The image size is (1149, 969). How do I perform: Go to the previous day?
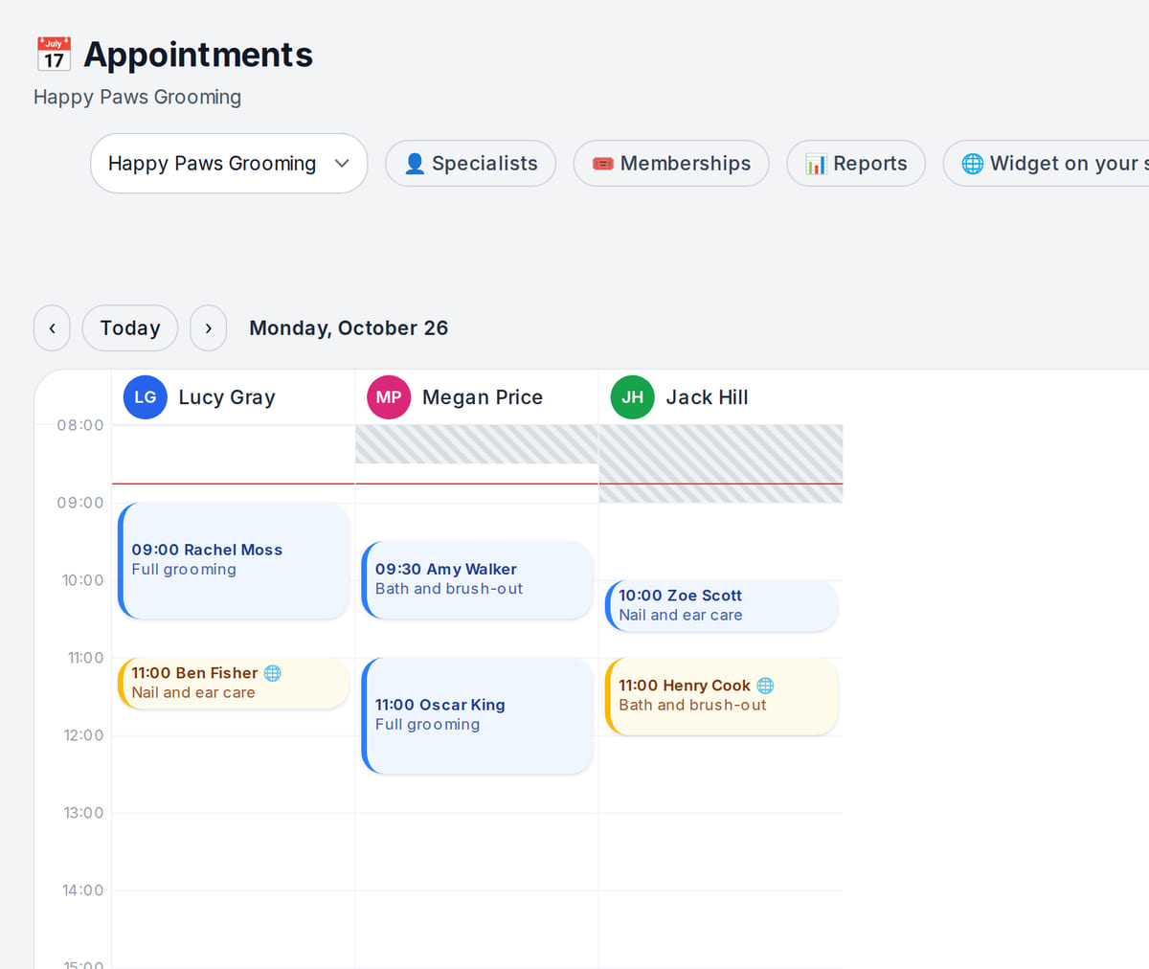click(52, 328)
